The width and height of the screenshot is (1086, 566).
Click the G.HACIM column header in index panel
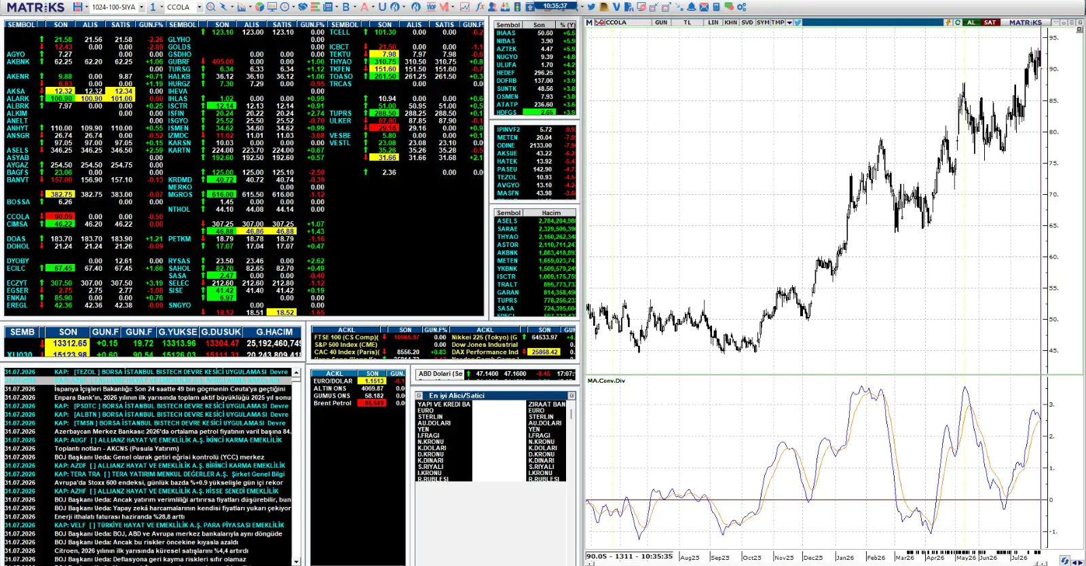274,333
